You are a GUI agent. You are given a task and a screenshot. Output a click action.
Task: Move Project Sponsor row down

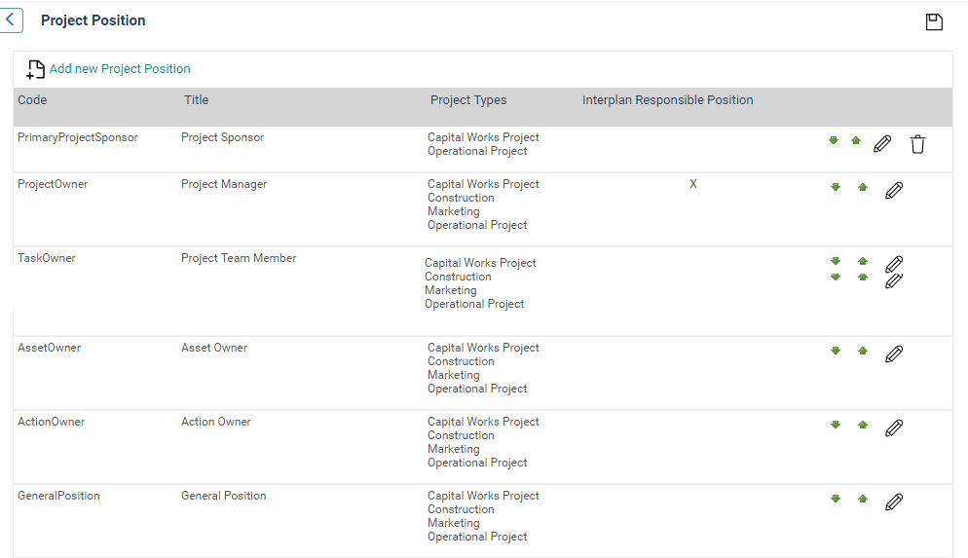(834, 141)
